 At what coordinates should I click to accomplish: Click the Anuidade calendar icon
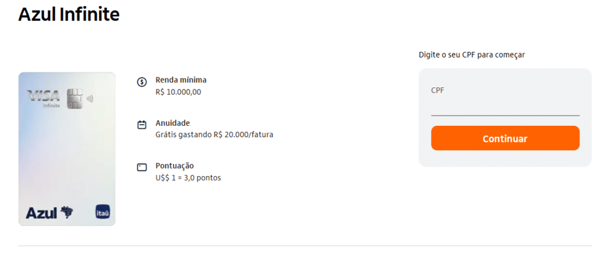pyautogui.click(x=142, y=125)
